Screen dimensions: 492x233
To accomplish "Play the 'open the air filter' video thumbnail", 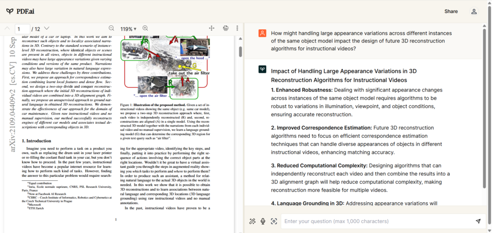I will [x=152, y=85].
